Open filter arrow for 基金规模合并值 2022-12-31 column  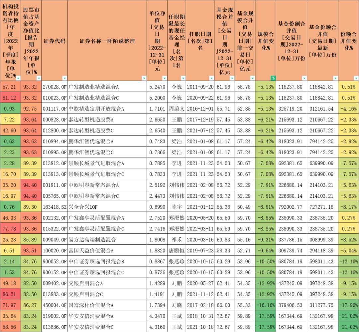pyautogui.click(x=232, y=78)
